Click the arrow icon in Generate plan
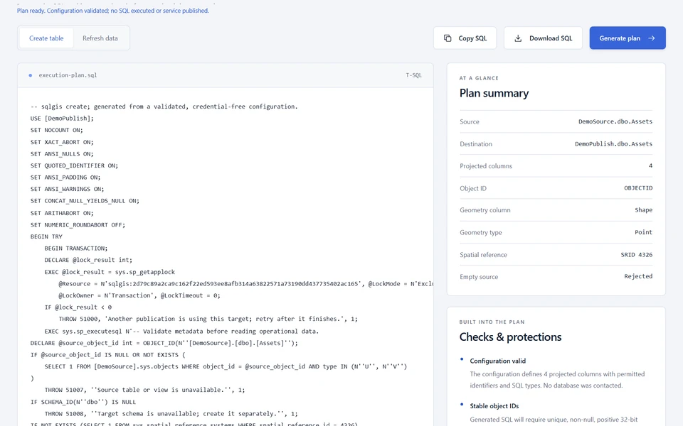 (652, 38)
